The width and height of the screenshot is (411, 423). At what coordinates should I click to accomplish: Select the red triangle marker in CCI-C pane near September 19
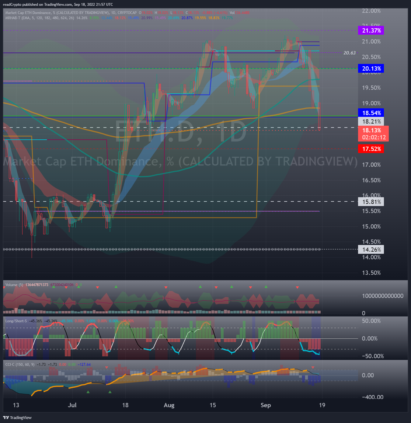click(x=313, y=367)
